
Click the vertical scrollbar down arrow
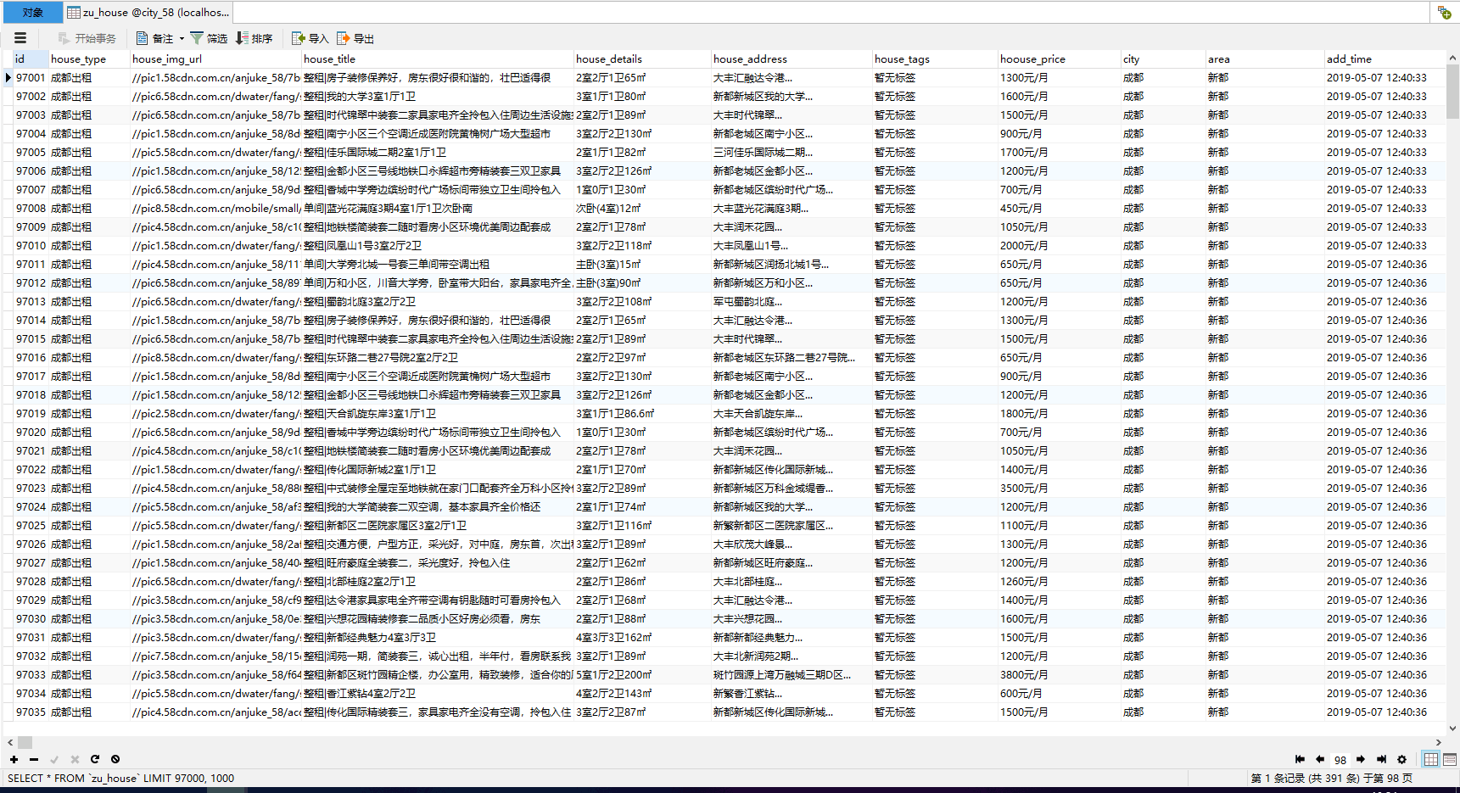pos(1453,728)
